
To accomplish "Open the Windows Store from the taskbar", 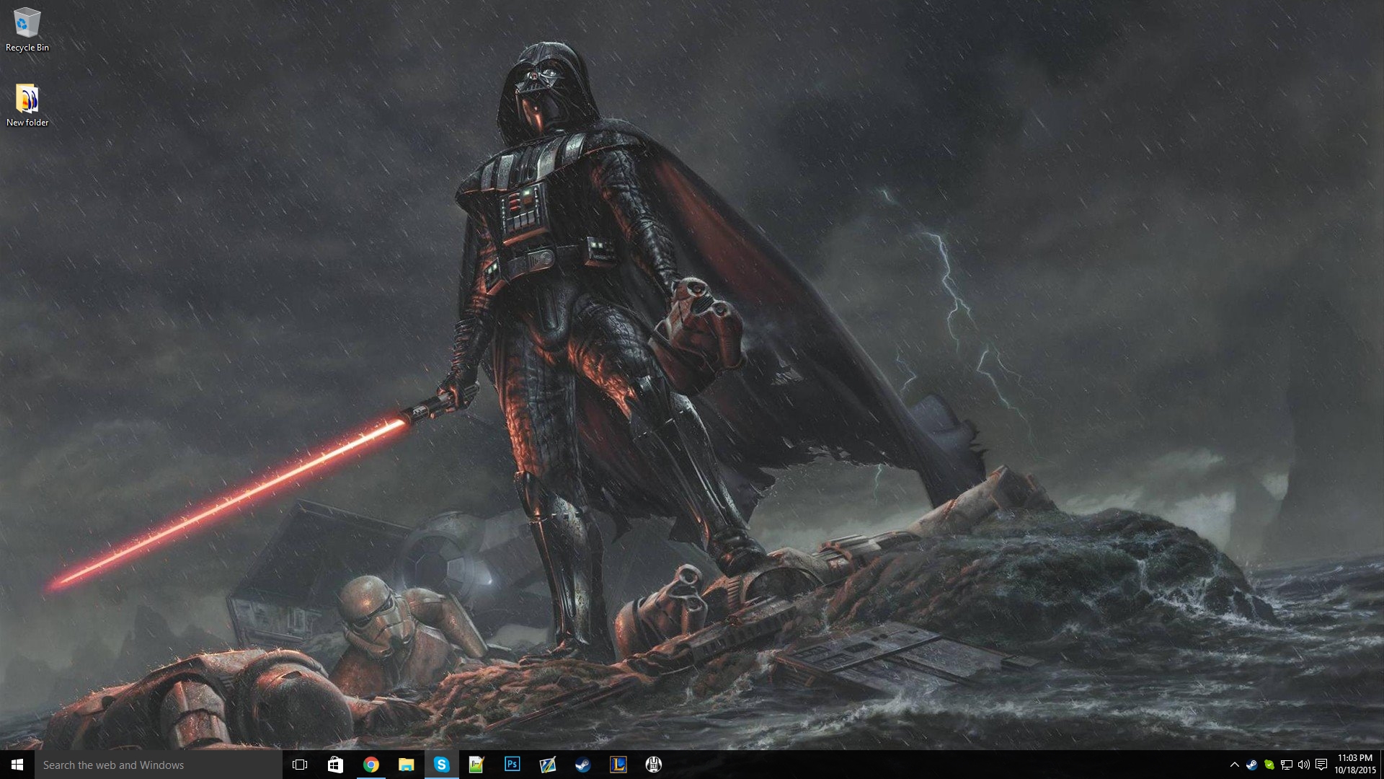I will click(335, 765).
